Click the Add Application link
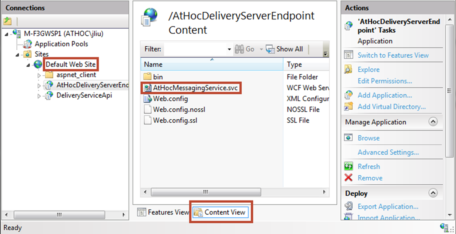The width and height of the screenshot is (456, 234). (x=385, y=95)
